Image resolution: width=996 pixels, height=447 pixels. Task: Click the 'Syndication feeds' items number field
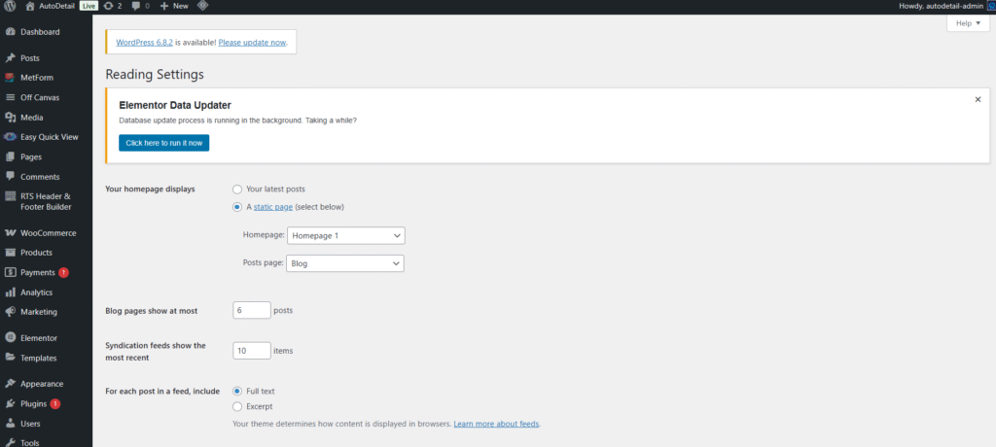coord(252,350)
